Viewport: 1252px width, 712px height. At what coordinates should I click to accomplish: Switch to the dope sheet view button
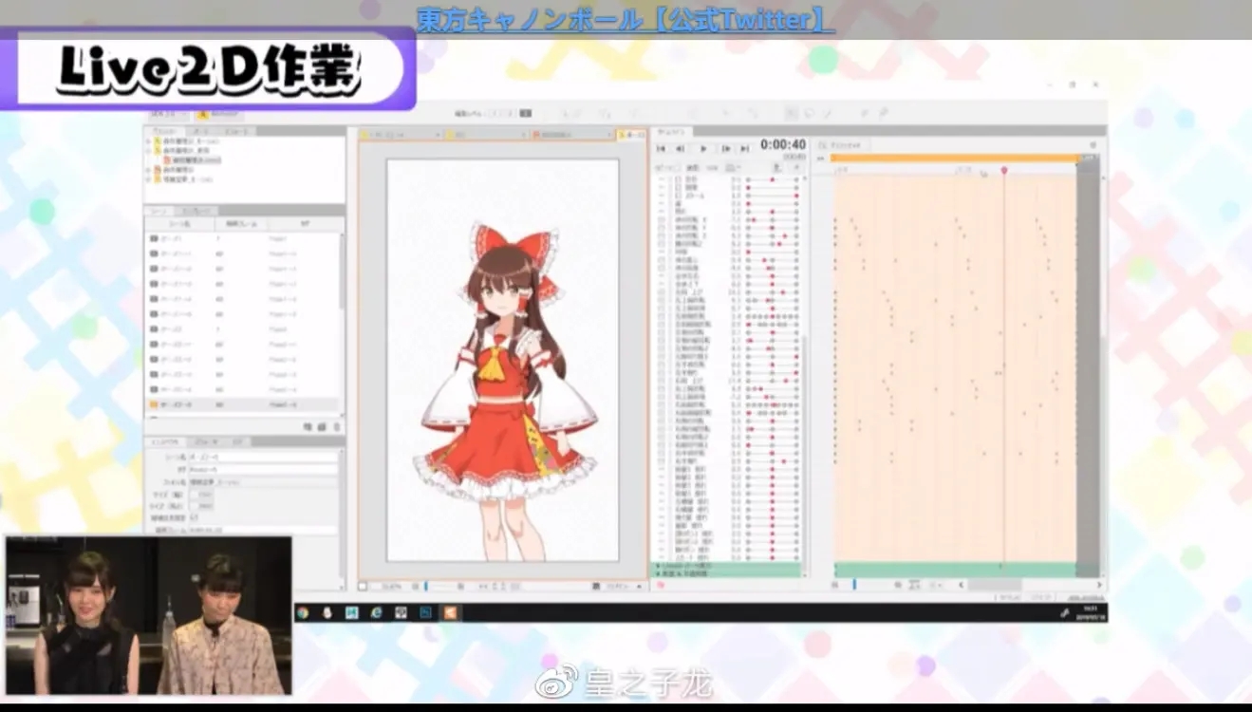click(x=843, y=145)
